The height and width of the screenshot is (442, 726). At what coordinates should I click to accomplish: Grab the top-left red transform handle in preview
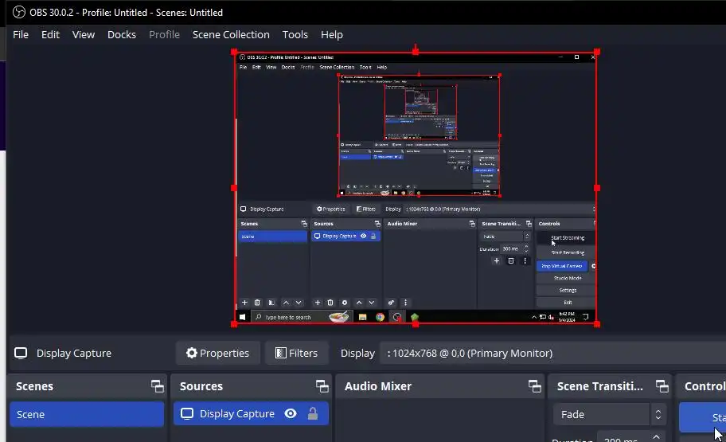234,53
